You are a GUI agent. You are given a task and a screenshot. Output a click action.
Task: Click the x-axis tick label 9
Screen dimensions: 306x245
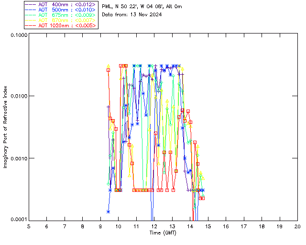point(100,226)
